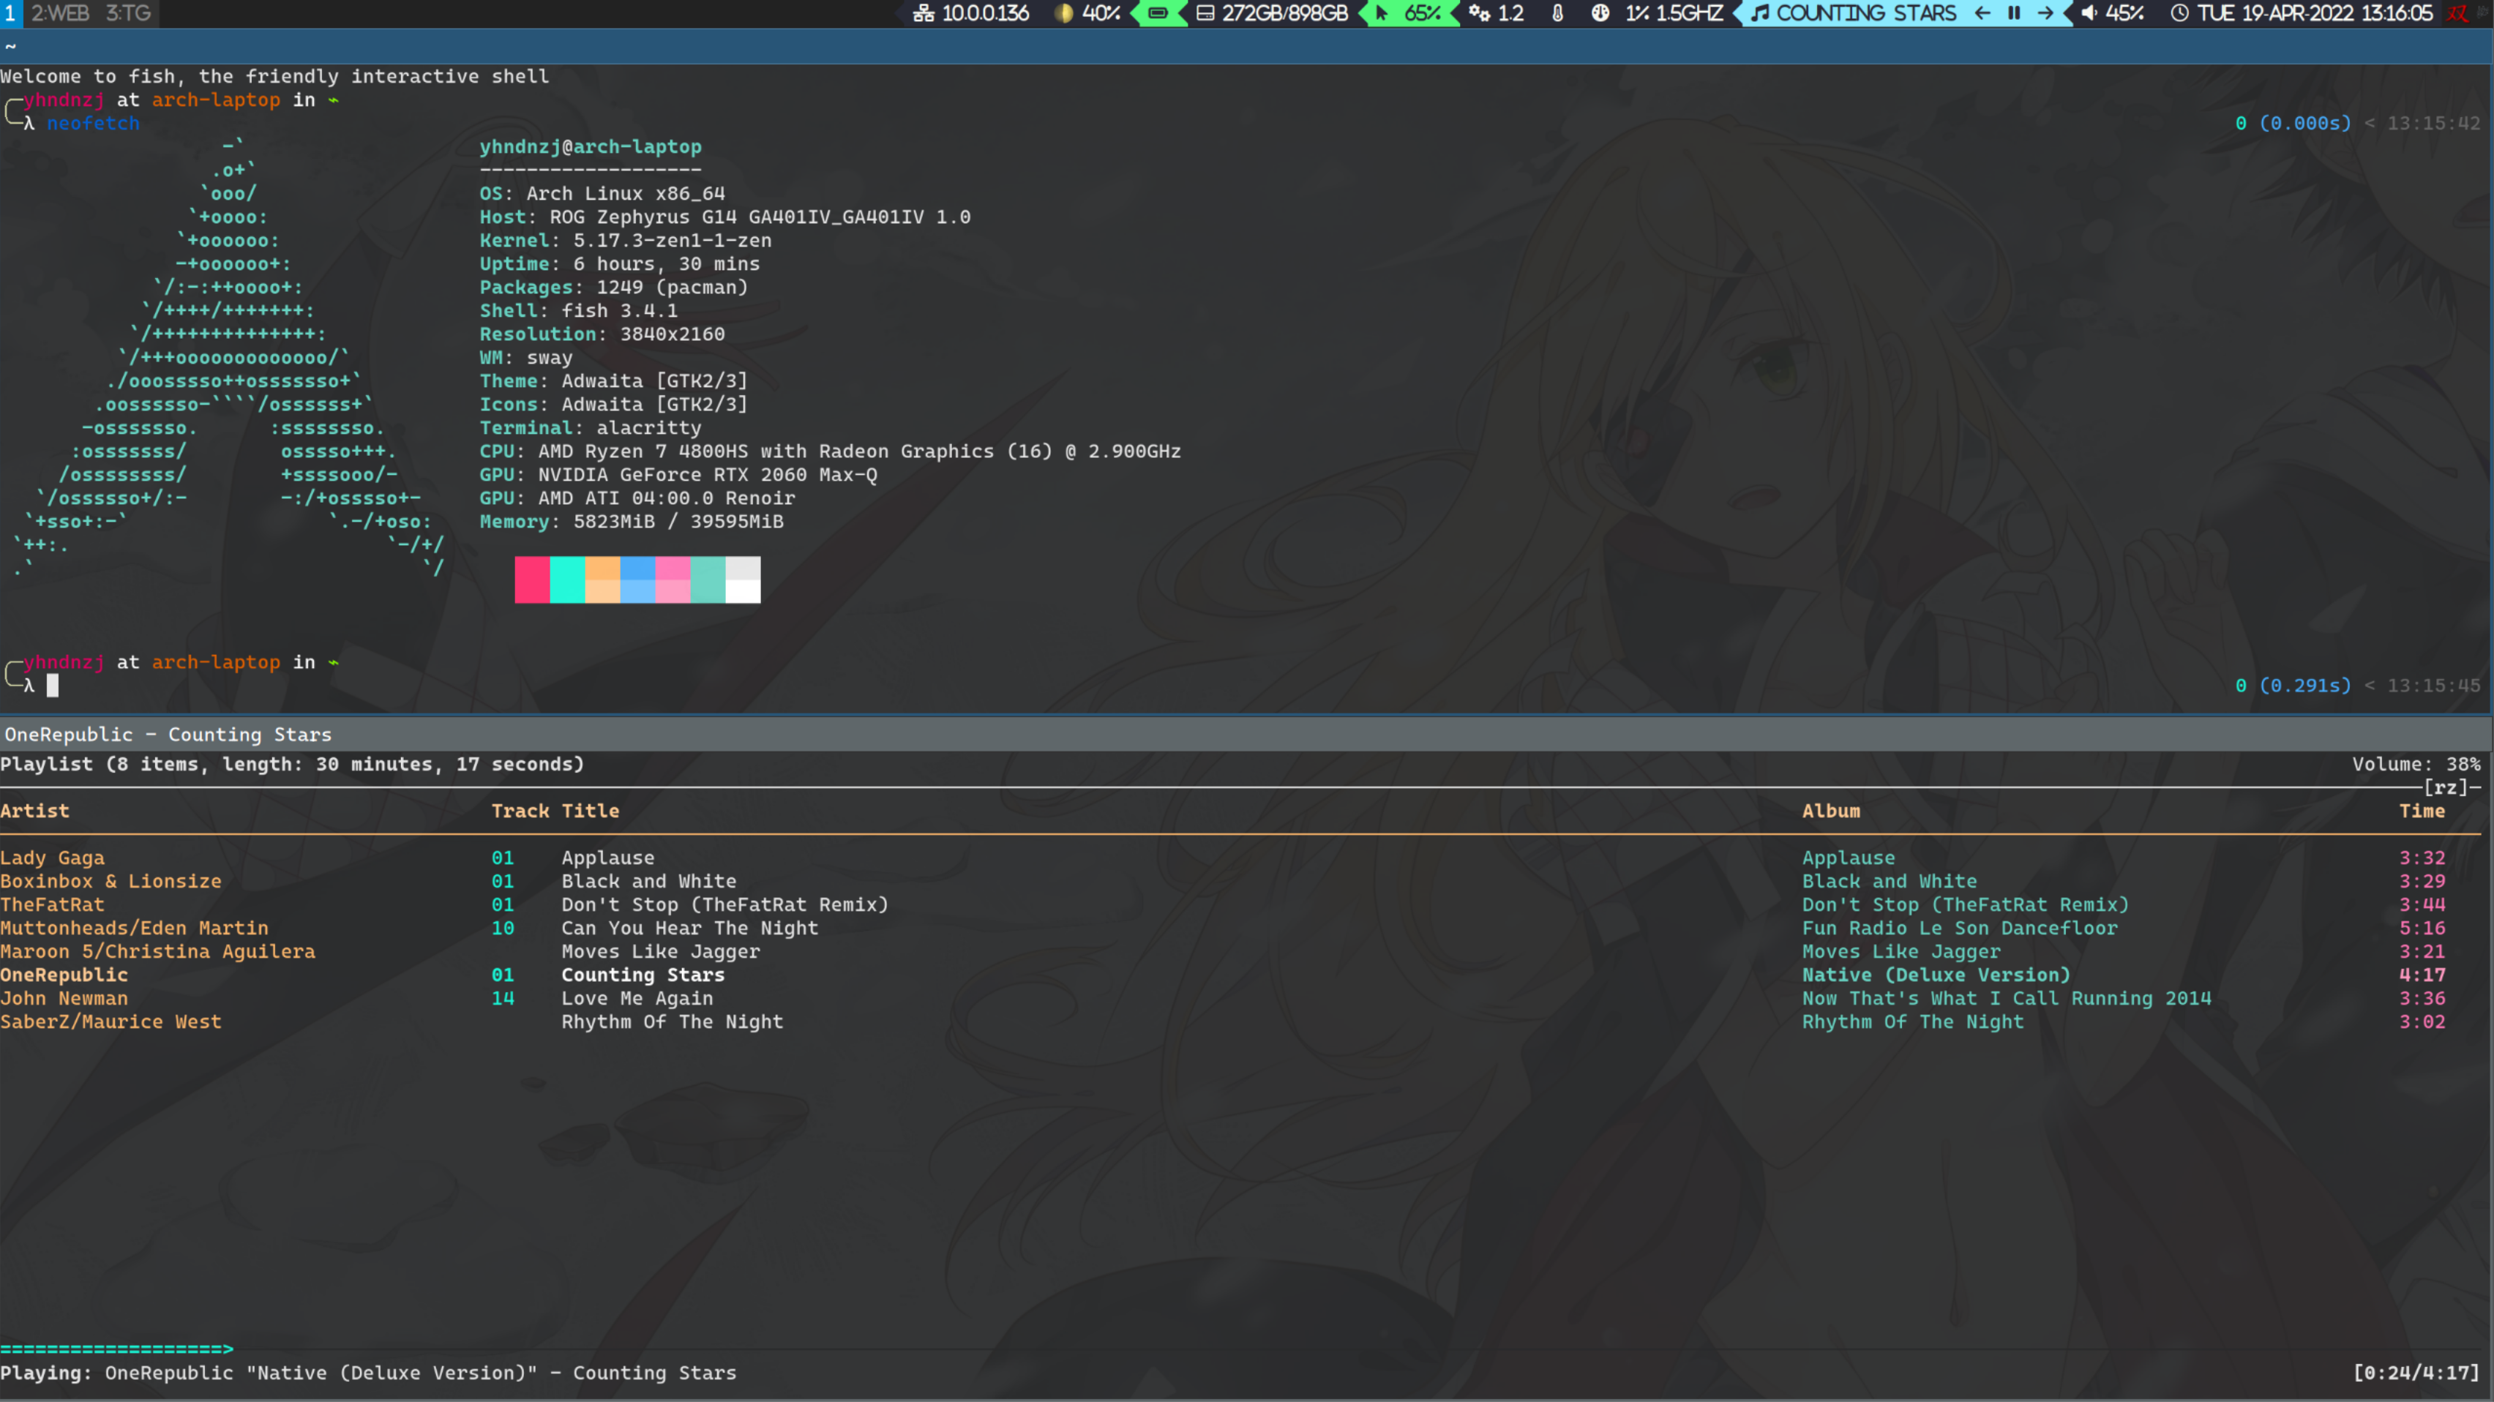2494x1402 pixels.
Task: Click the Time column header
Action: [x=2422, y=811]
